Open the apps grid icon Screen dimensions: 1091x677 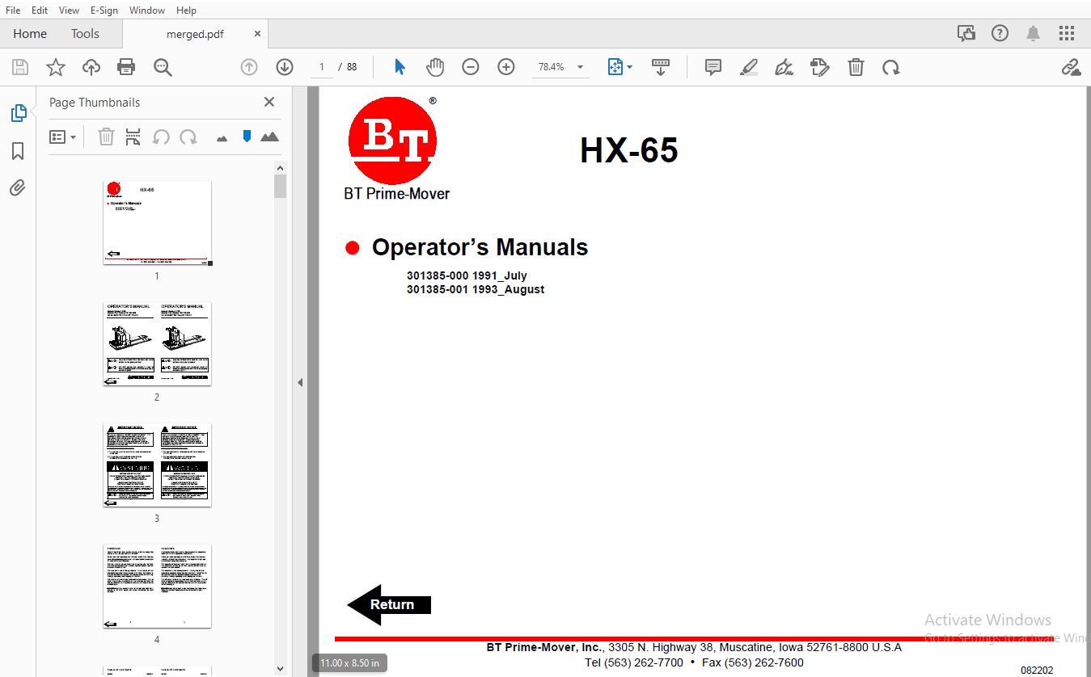[1067, 33]
